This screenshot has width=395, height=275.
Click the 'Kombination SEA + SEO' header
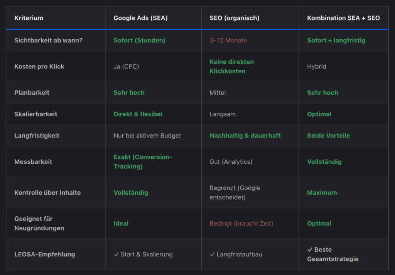tap(343, 18)
